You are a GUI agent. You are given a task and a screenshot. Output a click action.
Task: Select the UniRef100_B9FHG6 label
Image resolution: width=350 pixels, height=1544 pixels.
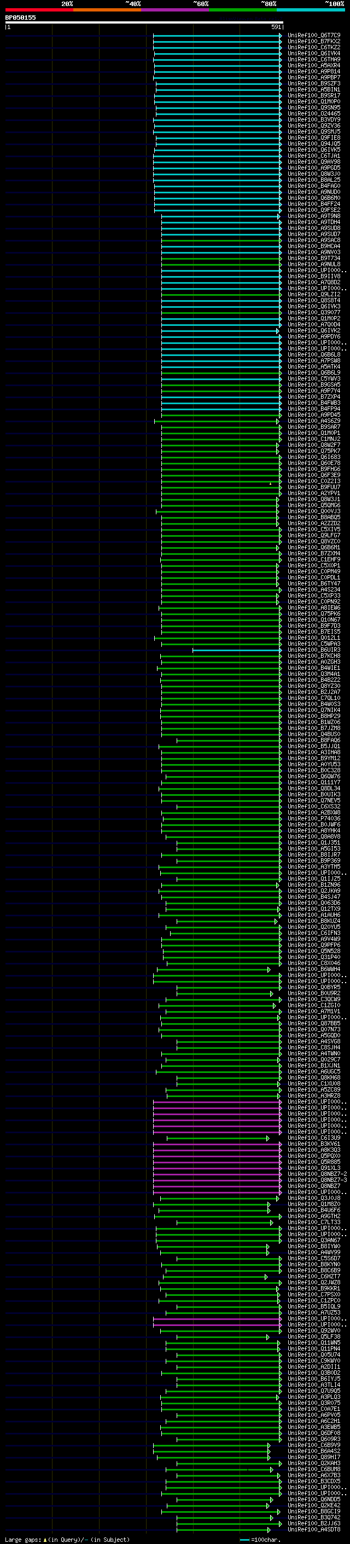[x=314, y=469]
